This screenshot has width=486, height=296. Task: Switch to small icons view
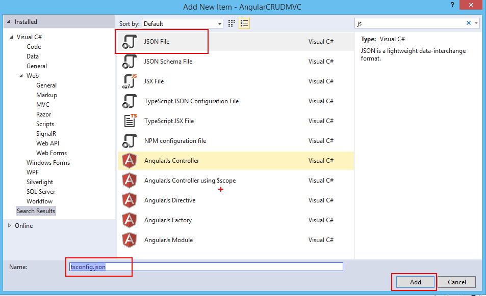click(x=232, y=23)
